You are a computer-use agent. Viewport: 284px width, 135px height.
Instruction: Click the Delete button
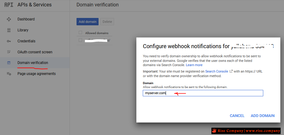(107, 22)
